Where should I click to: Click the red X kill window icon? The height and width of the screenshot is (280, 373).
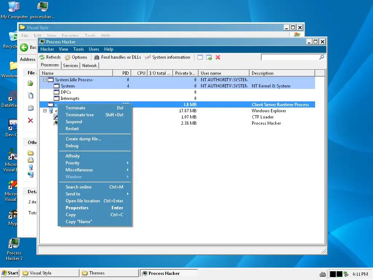click(x=218, y=57)
